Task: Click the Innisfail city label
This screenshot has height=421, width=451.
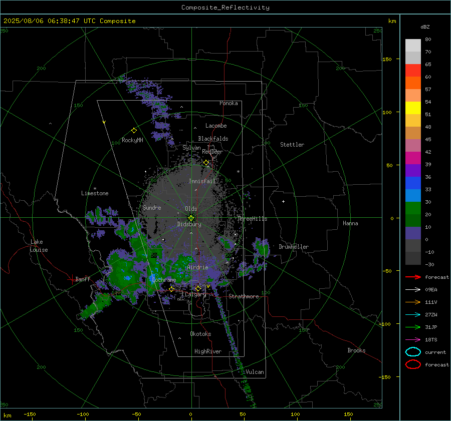Action: point(202,181)
